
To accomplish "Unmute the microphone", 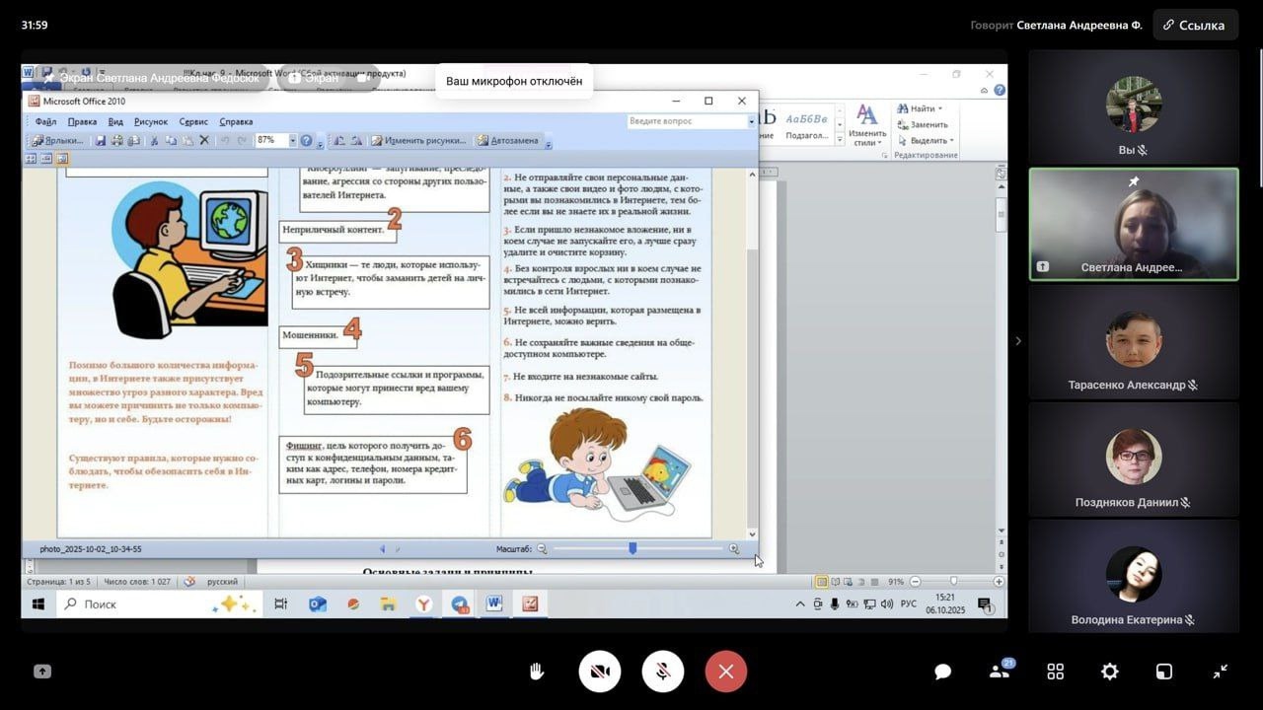I will (x=662, y=672).
